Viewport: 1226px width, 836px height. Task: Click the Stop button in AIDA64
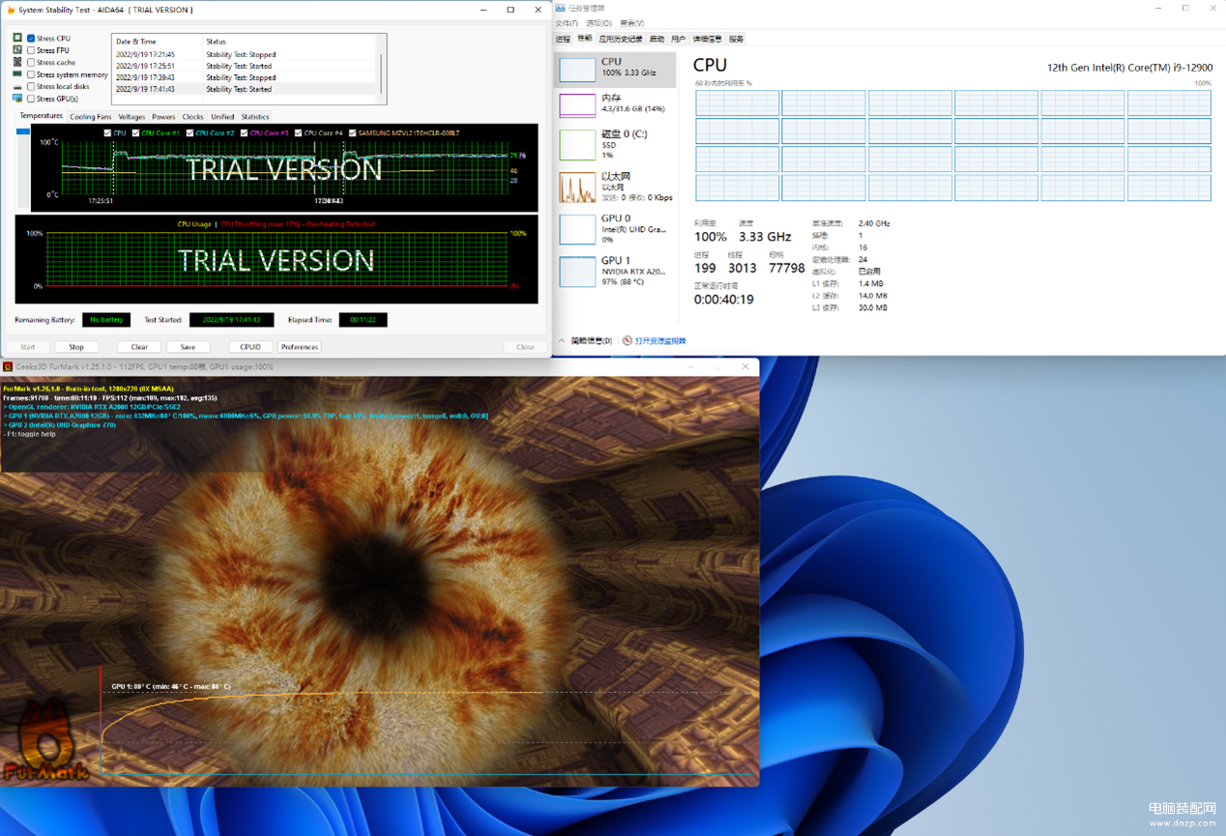76,347
